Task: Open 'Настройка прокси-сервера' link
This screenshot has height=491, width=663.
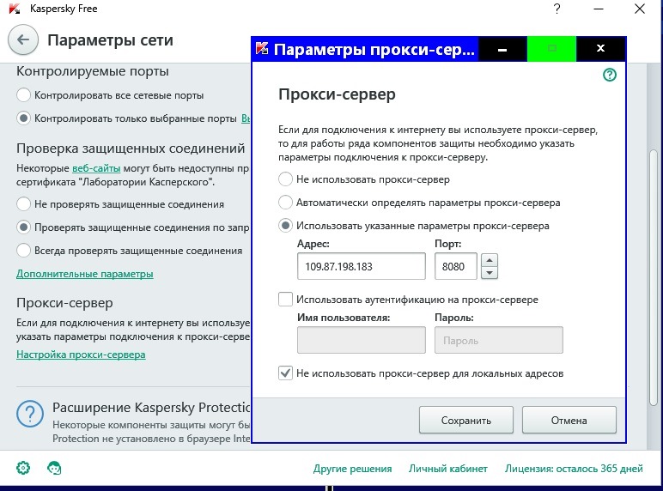Action: tap(81, 355)
